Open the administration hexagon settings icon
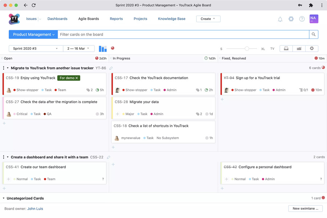Viewport: 327px width, 218px height. (x=291, y=19)
